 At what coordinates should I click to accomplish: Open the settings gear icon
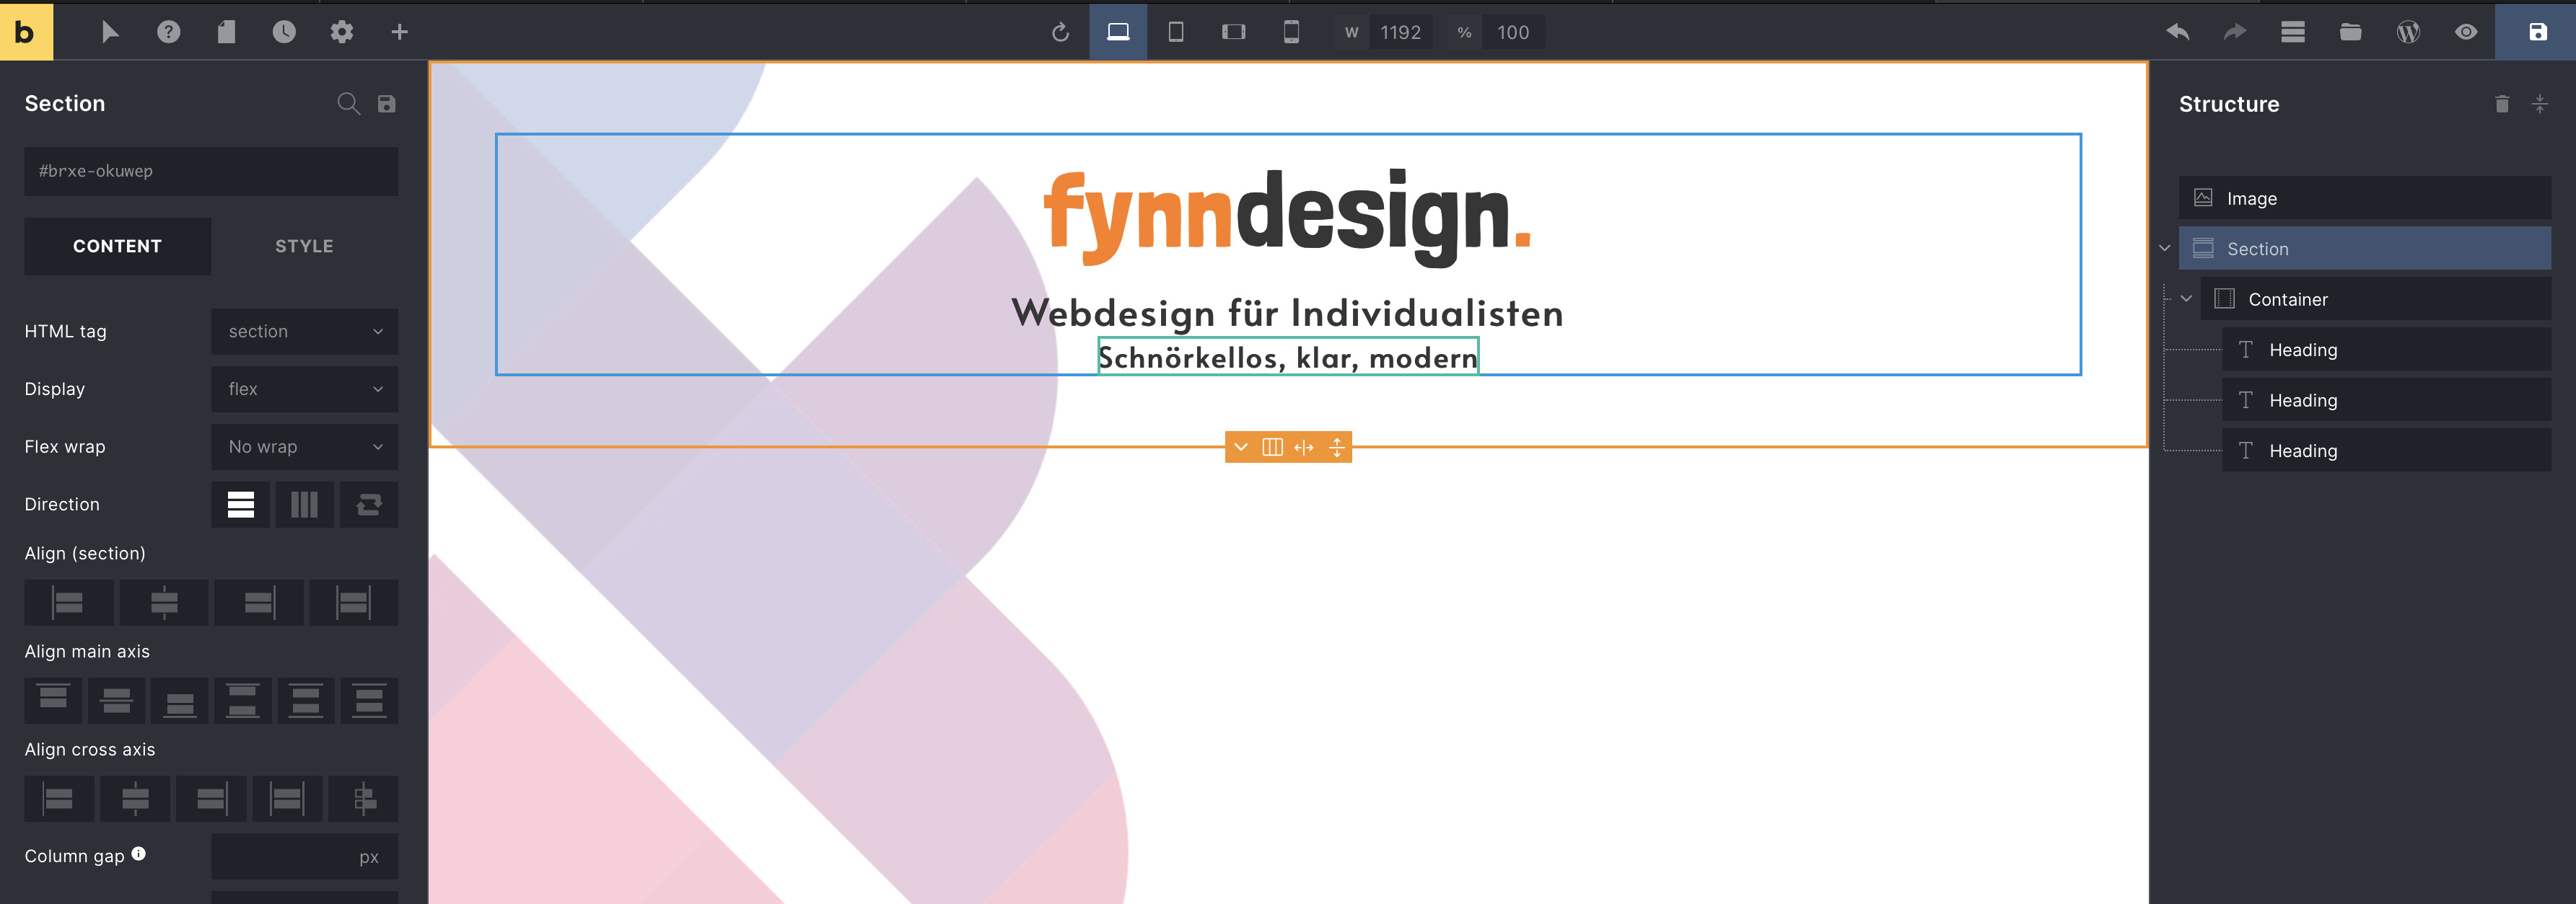(342, 32)
